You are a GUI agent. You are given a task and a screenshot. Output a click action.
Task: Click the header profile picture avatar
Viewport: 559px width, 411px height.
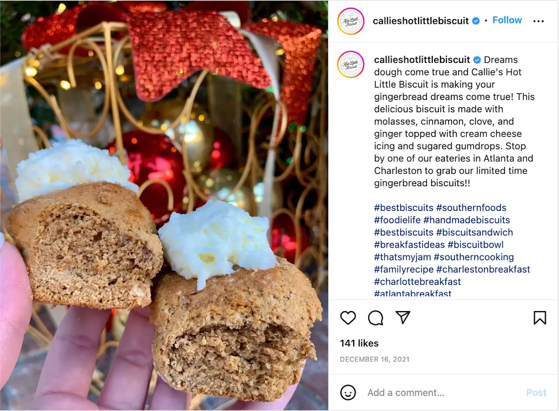[350, 21]
